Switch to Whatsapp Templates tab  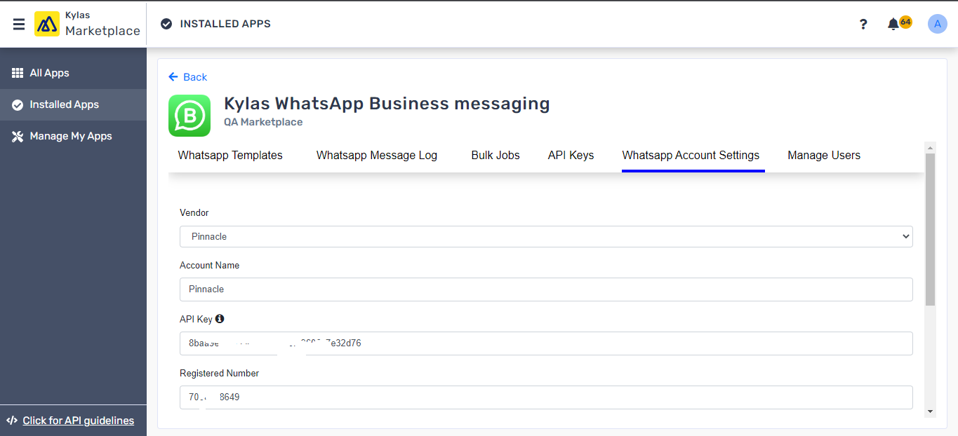[x=230, y=156]
